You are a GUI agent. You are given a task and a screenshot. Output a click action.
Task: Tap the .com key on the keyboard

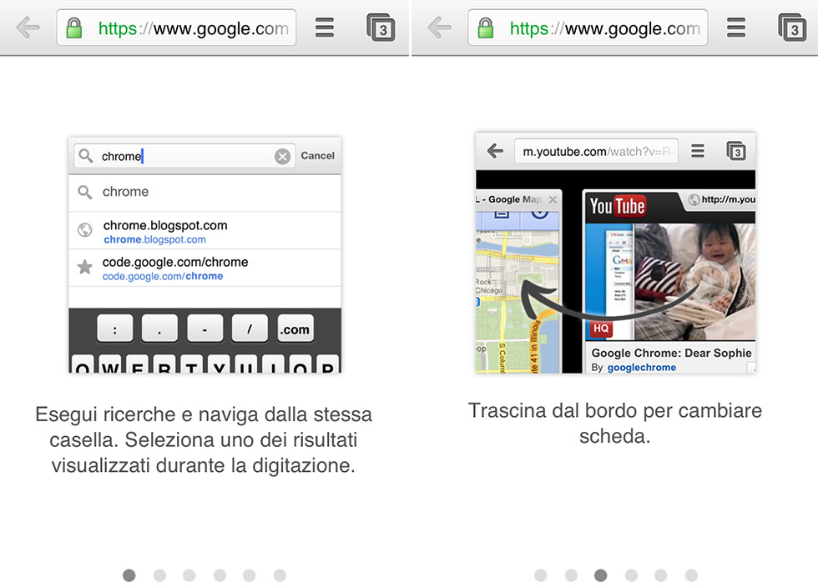tap(295, 329)
